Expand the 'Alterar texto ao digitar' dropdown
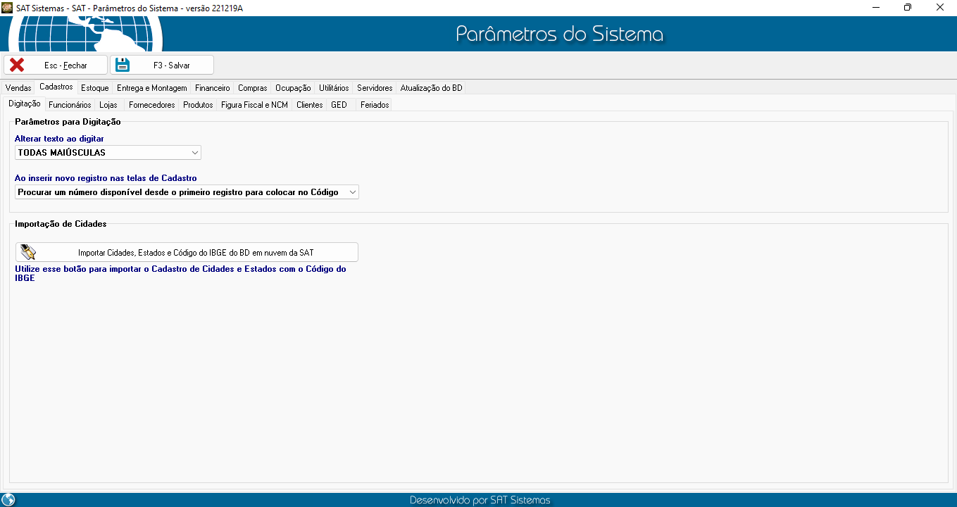The image size is (957, 507). (x=194, y=152)
